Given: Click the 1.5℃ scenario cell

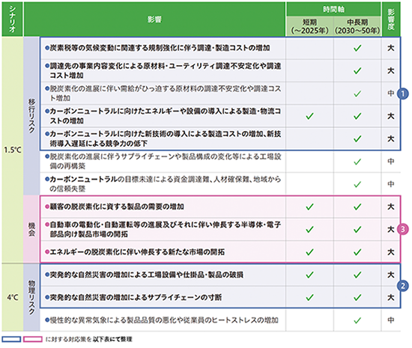Looking at the screenshot, I should coord(12,150).
